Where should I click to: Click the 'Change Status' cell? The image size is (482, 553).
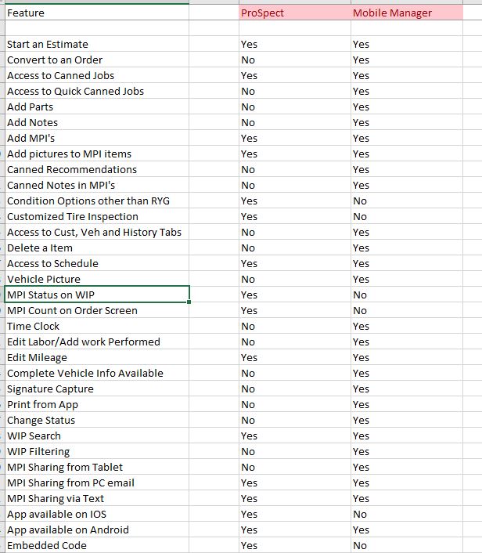pos(97,420)
